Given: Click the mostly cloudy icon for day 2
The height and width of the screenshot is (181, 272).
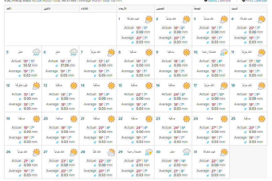Looking at the screenshot, I should pos(186,19).
